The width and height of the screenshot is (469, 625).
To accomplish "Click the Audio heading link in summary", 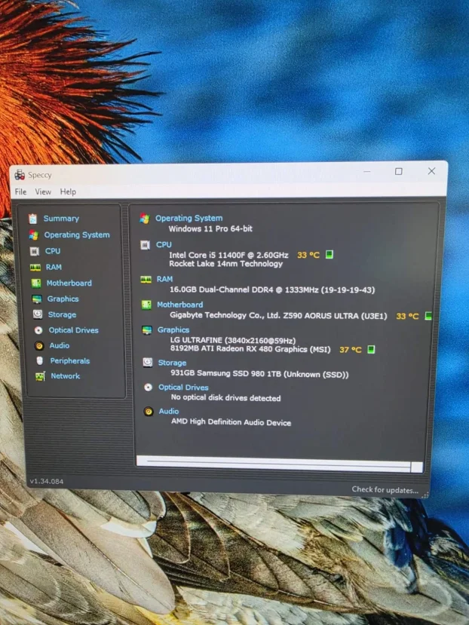I will pos(169,411).
